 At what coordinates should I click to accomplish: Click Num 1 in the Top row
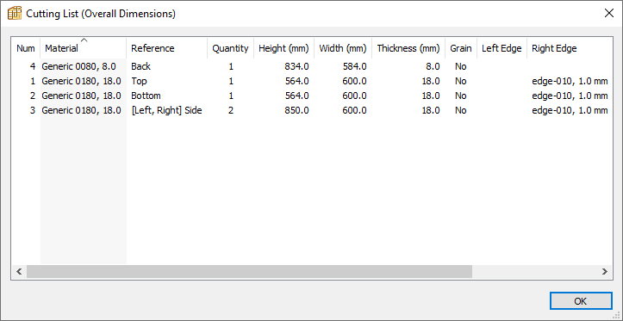33,82
